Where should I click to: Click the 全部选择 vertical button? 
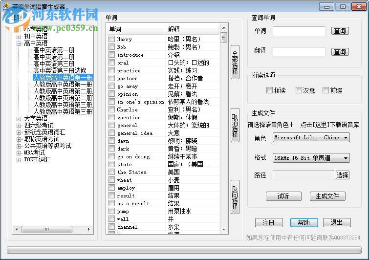pos(235,62)
